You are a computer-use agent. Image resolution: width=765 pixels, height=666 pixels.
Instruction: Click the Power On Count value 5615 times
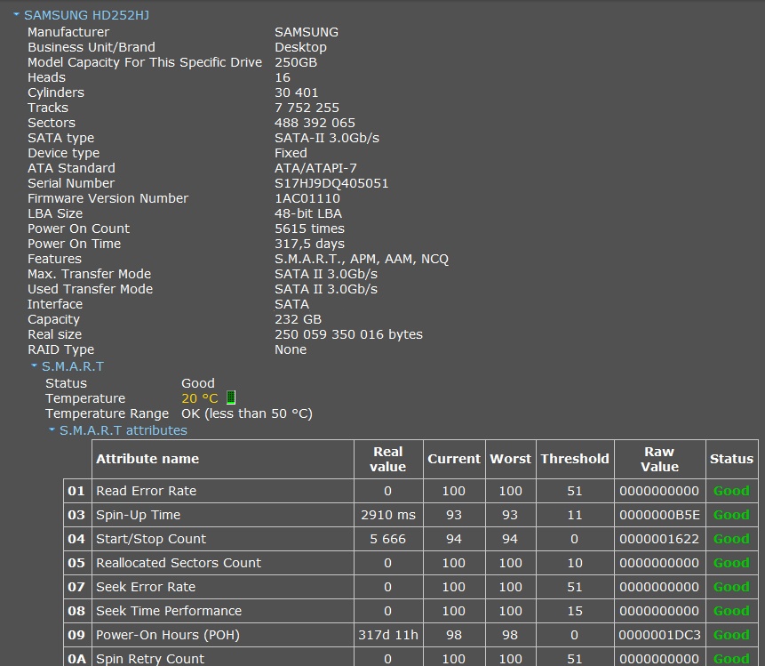coord(309,229)
